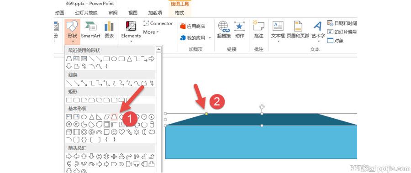Switch to the 动画 tab
Image resolution: width=411 pixels, height=173 pixels.
(59, 13)
